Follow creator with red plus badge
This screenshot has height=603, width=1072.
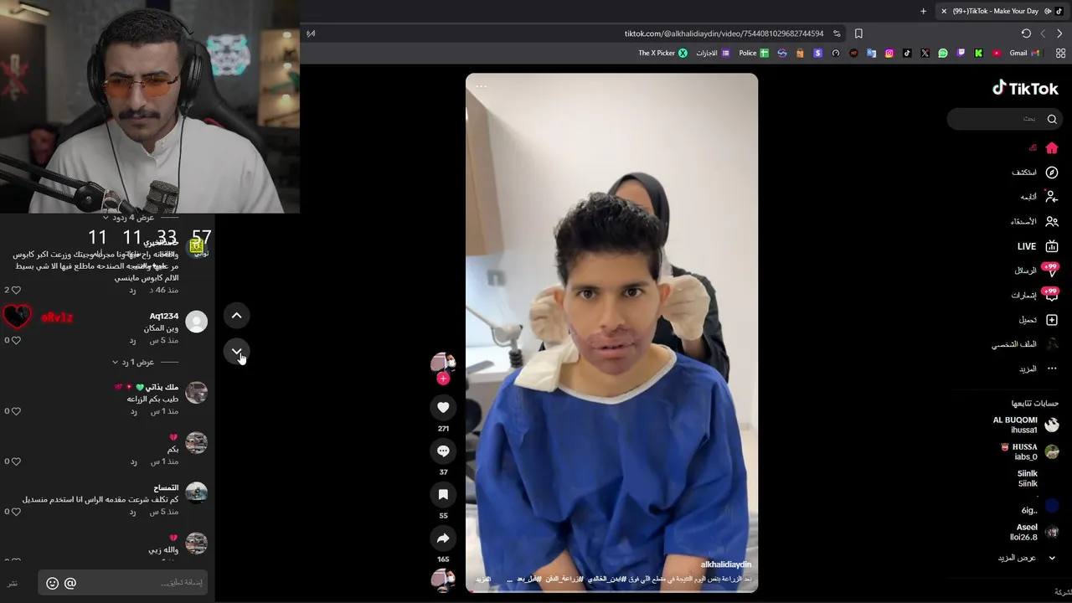[443, 379]
